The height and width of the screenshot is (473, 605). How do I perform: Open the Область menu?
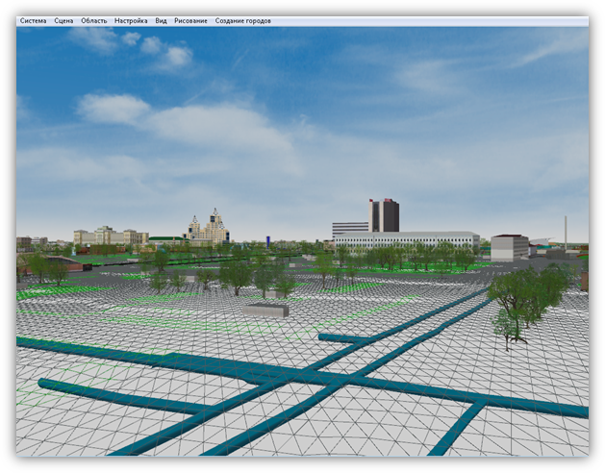click(94, 20)
